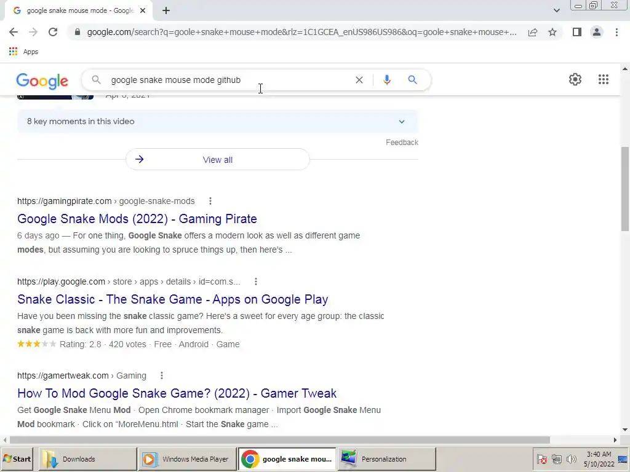Open the Chrome profile avatar
The height and width of the screenshot is (472, 630).
pos(597,32)
